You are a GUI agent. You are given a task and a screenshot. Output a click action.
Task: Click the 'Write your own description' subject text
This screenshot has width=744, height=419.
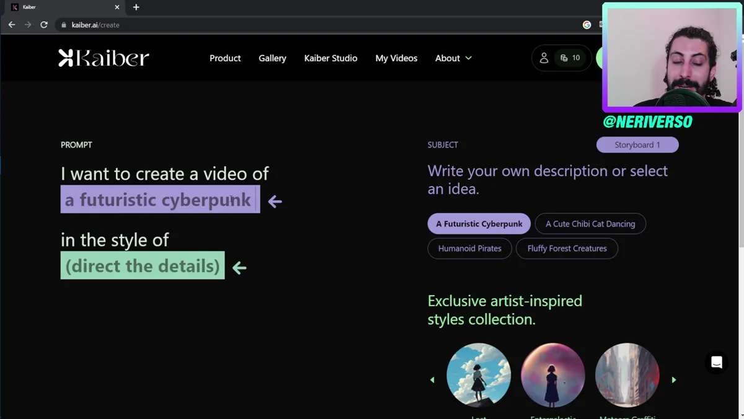point(547,180)
